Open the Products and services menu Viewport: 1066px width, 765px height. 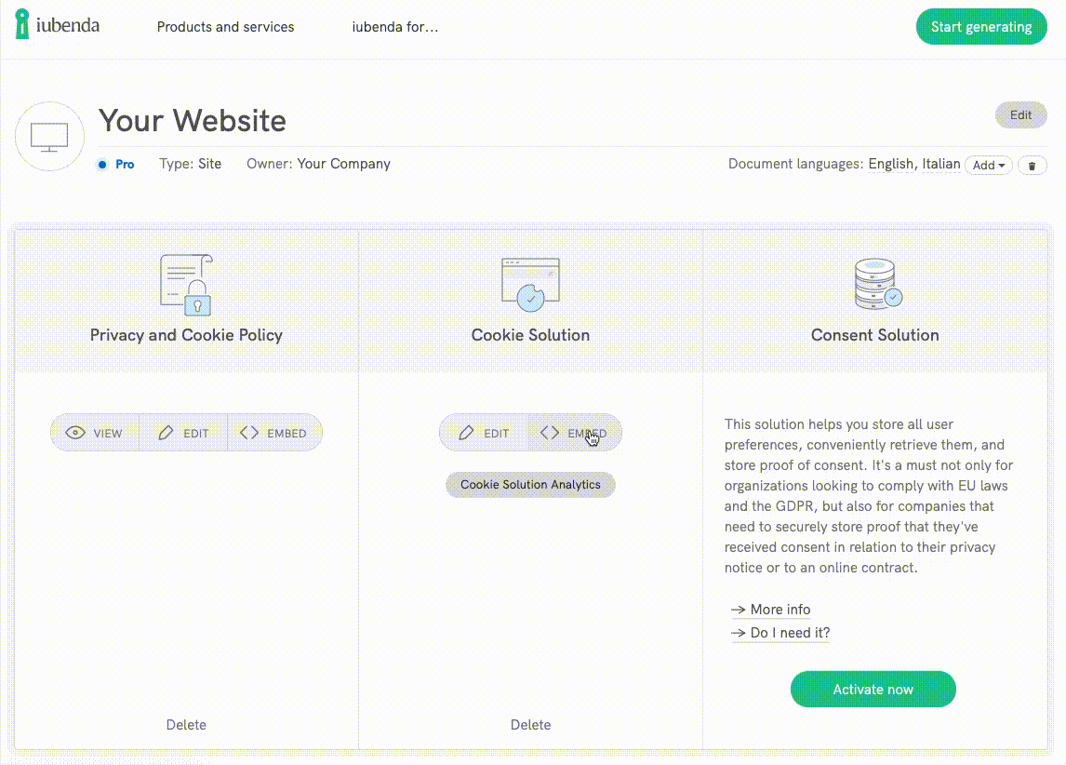[x=225, y=27]
